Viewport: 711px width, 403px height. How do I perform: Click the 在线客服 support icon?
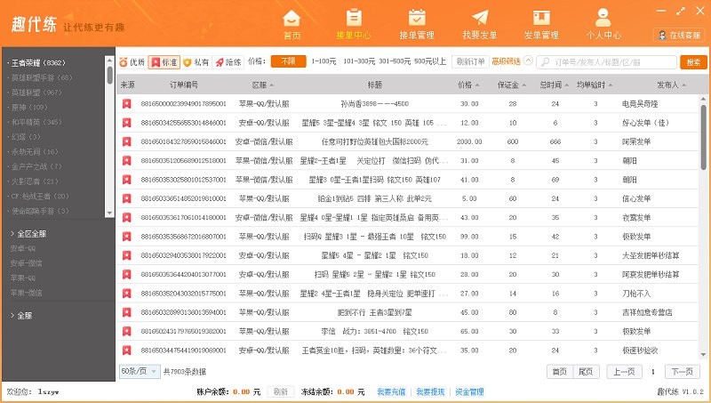pos(662,35)
